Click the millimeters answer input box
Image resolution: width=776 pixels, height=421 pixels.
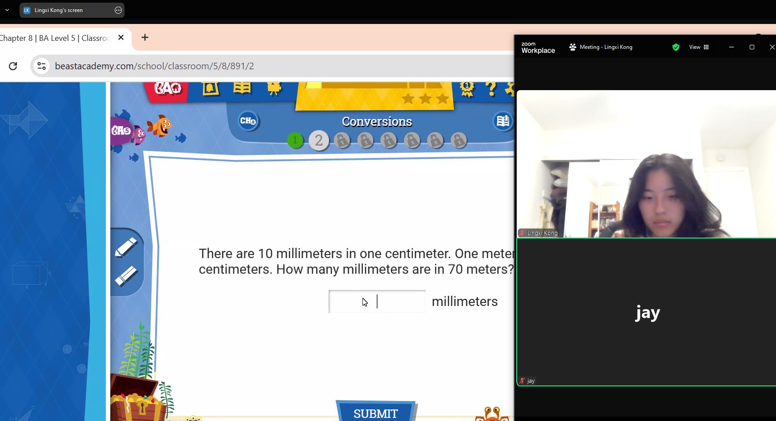pyautogui.click(x=377, y=302)
